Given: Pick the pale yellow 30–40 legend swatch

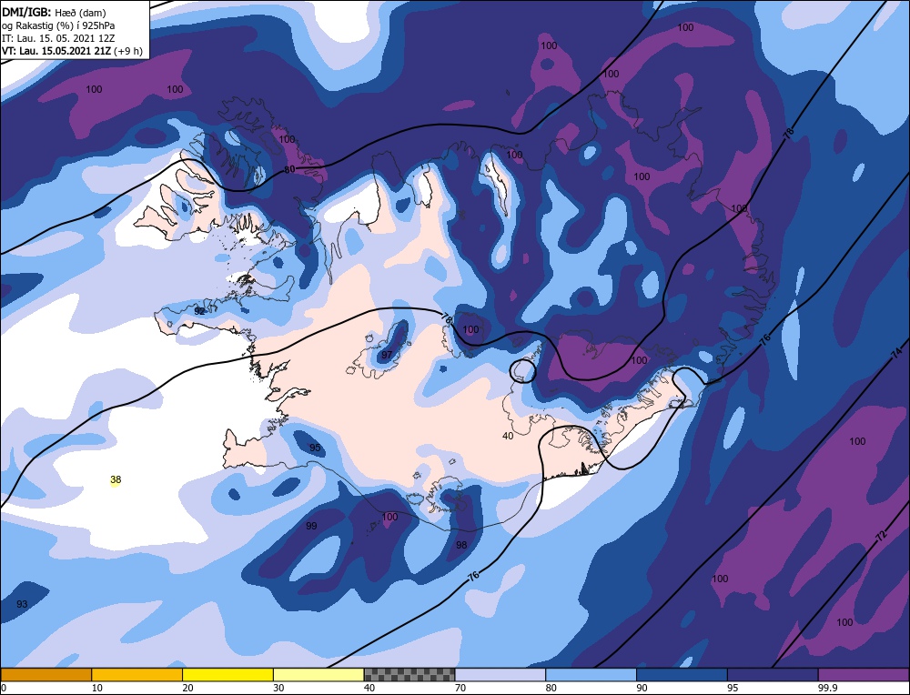Looking at the screenshot, I should (x=318, y=674).
